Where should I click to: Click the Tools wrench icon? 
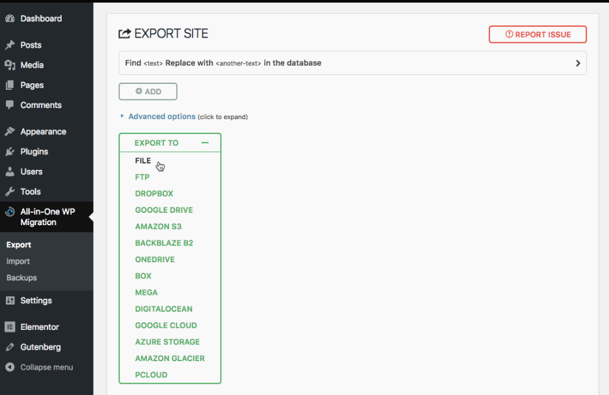point(10,191)
